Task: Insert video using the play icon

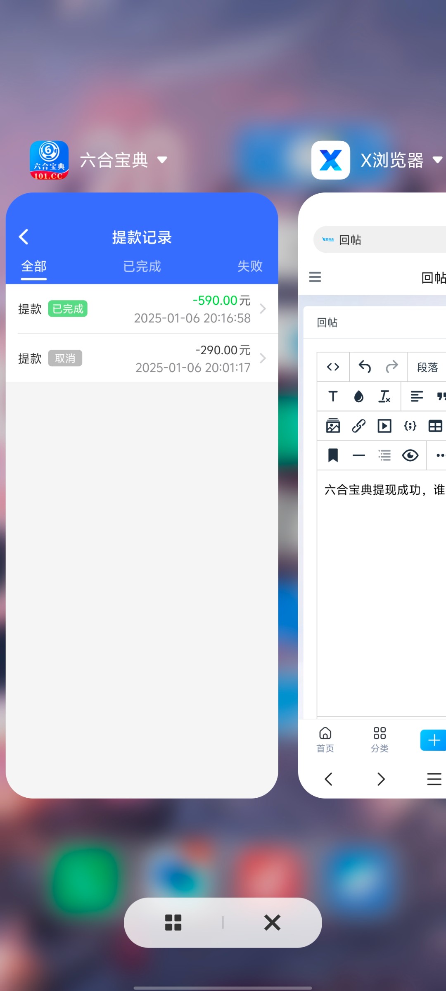Action: click(384, 426)
